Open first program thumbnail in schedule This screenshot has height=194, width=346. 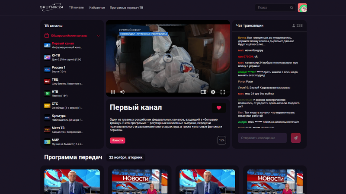72,181
